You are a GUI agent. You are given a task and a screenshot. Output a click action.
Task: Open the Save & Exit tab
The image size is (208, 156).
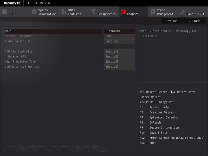(x=193, y=12)
